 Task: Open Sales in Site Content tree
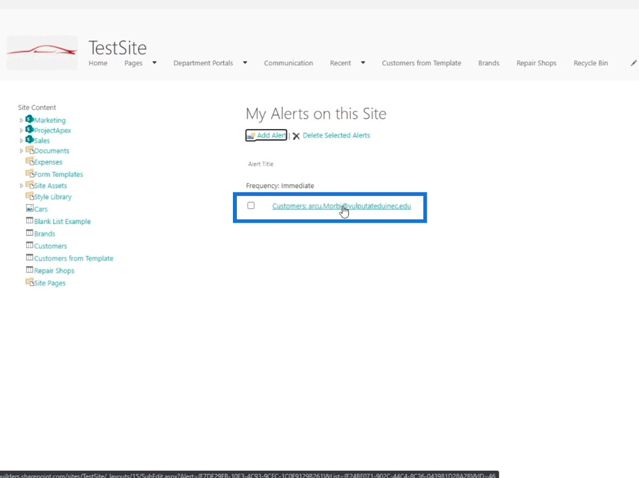[x=42, y=140]
